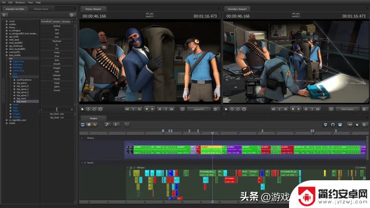Open the File menu
Screen dimensions: 370x208
[4, 2]
